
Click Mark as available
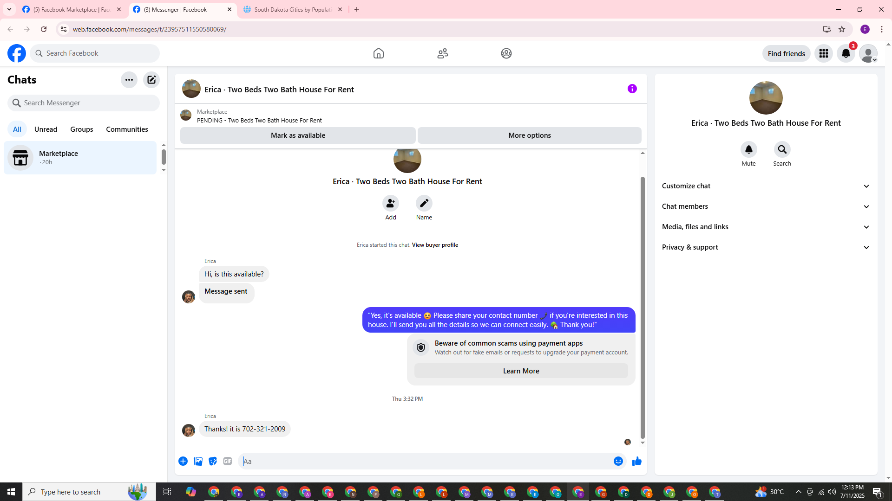298,135
